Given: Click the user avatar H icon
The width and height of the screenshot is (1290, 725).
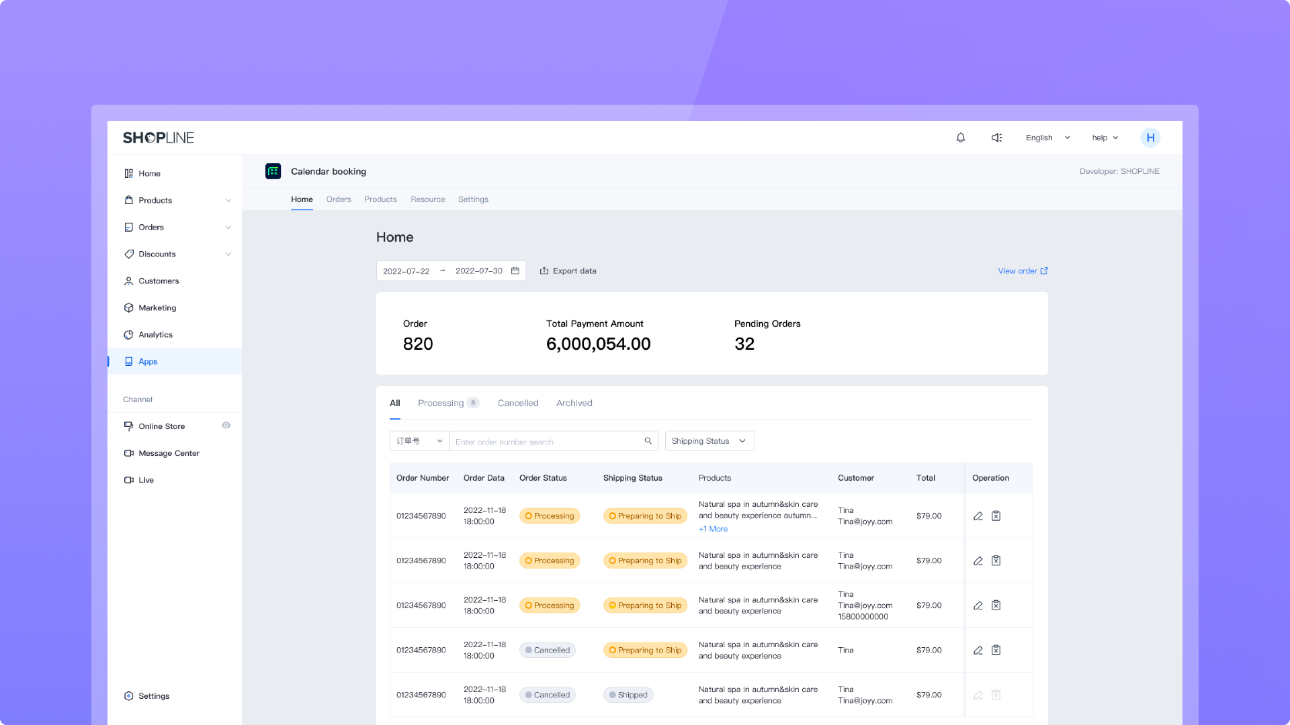Looking at the screenshot, I should (x=1150, y=138).
